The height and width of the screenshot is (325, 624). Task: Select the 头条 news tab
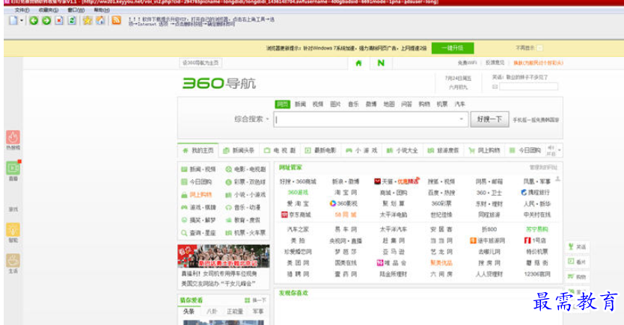click(189, 312)
